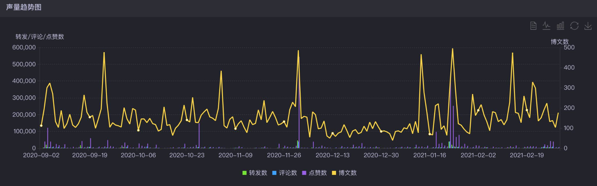
Task: Select the white data point above 2020-12-30
Action: coord(381,131)
